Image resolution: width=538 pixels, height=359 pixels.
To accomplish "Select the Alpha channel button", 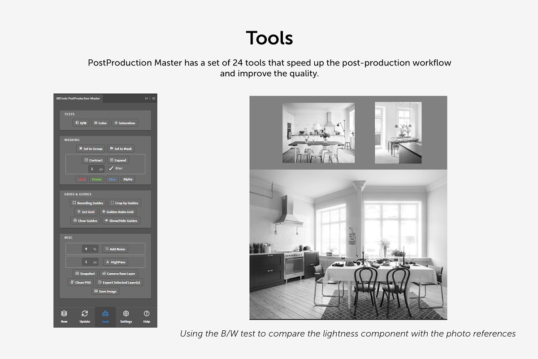I will click(x=128, y=179).
